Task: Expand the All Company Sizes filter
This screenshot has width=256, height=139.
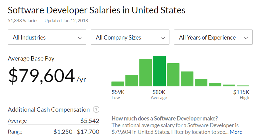Action: coord(130,37)
